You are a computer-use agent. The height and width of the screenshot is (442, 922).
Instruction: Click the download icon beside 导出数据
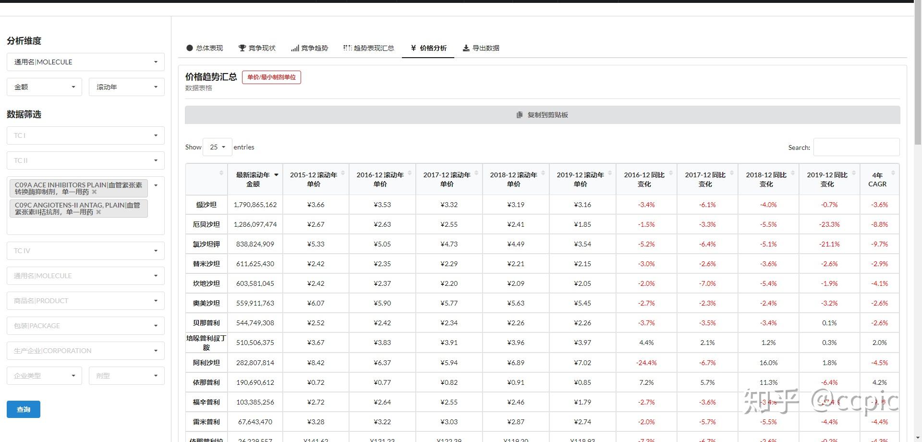(x=465, y=48)
